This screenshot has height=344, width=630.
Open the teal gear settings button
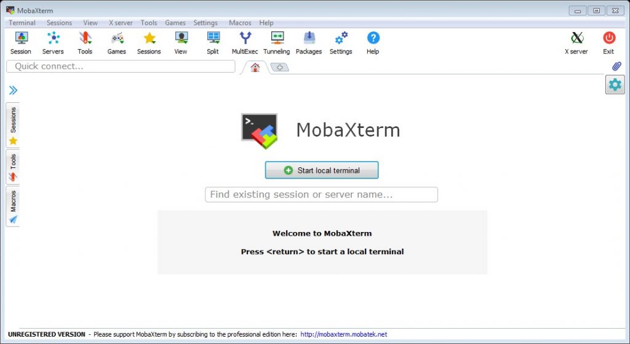[615, 85]
